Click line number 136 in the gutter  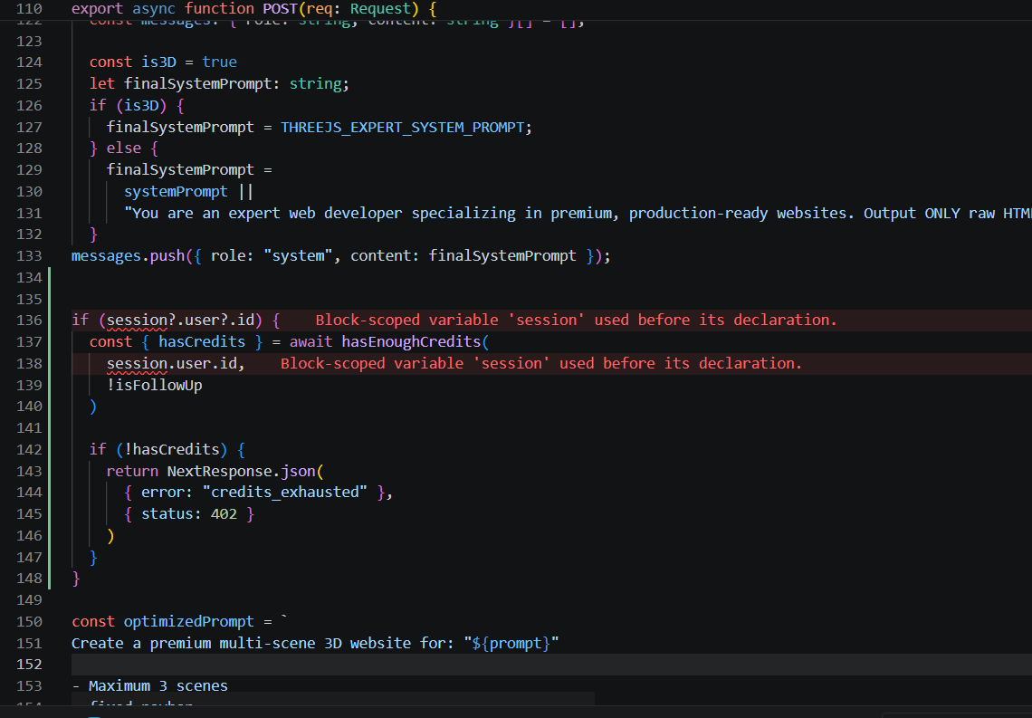tap(30, 321)
